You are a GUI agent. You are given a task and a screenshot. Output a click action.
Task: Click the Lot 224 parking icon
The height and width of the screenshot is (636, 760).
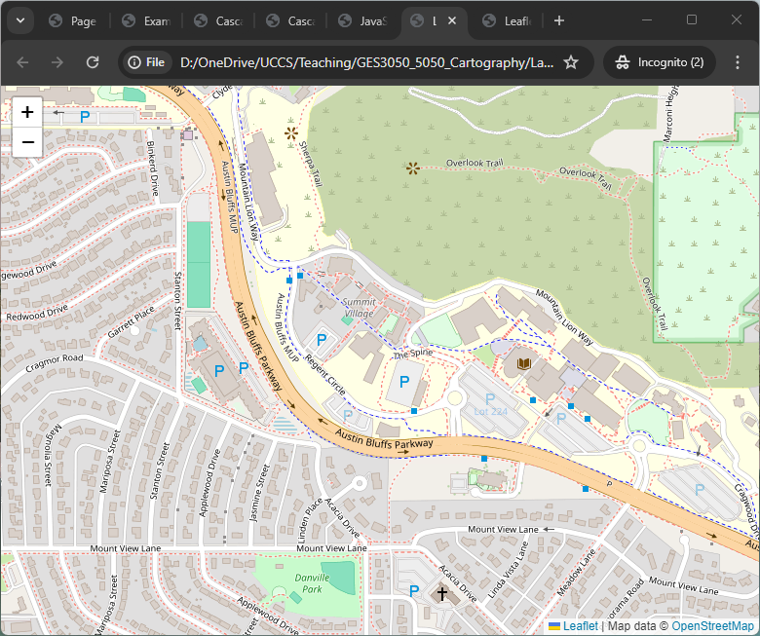click(490, 399)
